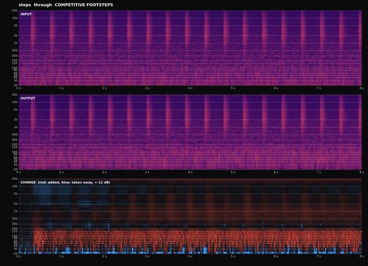The image size is (368, 266).
Task: Click the "2 s" time tick under OUTPUT panel
Action: pyautogui.click(x=105, y=172)
